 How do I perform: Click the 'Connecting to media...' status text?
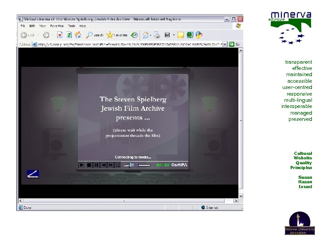(x=133, y=157)
